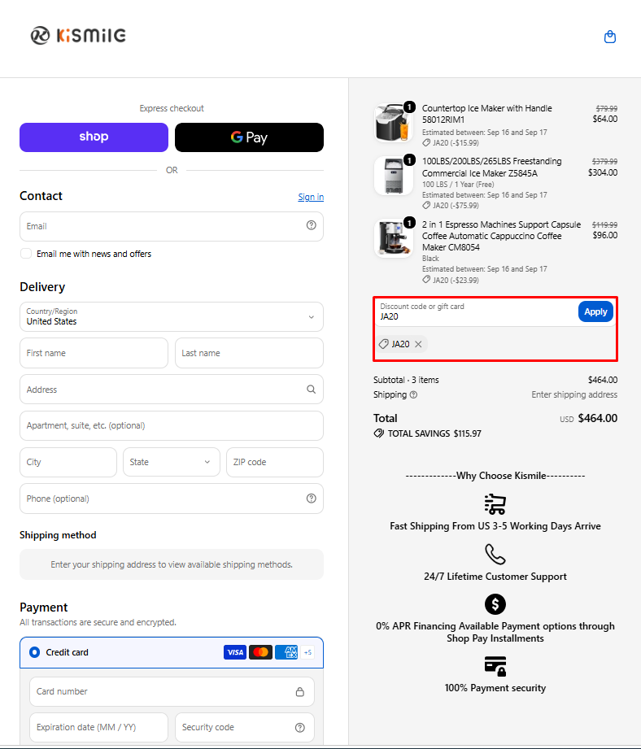The width and height of the screenshot is (641, 749).
Task: Choose the Google Pay express button
Action: [250, 137]
